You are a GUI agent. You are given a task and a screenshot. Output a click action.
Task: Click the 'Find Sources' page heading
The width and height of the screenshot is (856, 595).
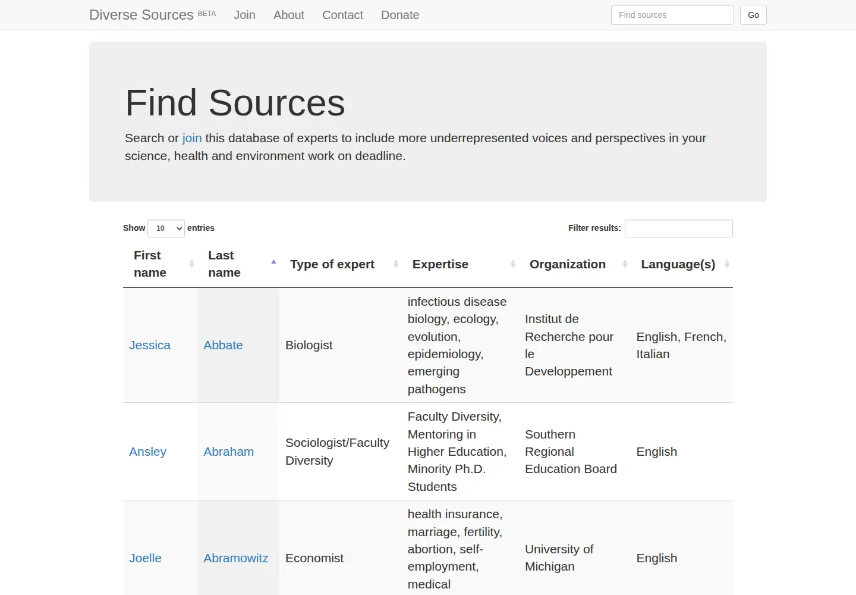click(x=235, y=103)
